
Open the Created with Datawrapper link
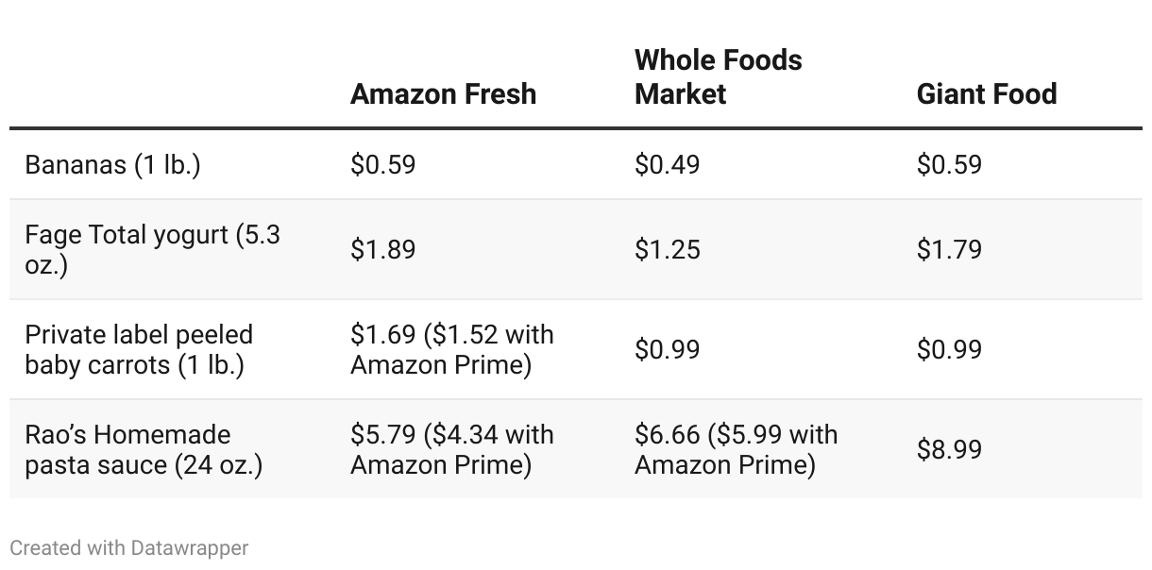point(129,547)
